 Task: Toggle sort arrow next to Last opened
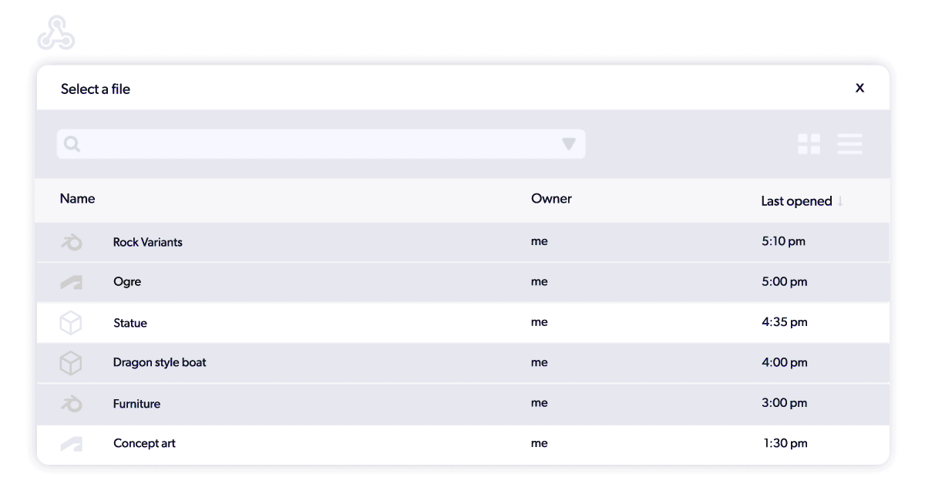click(x=841, y=201)
